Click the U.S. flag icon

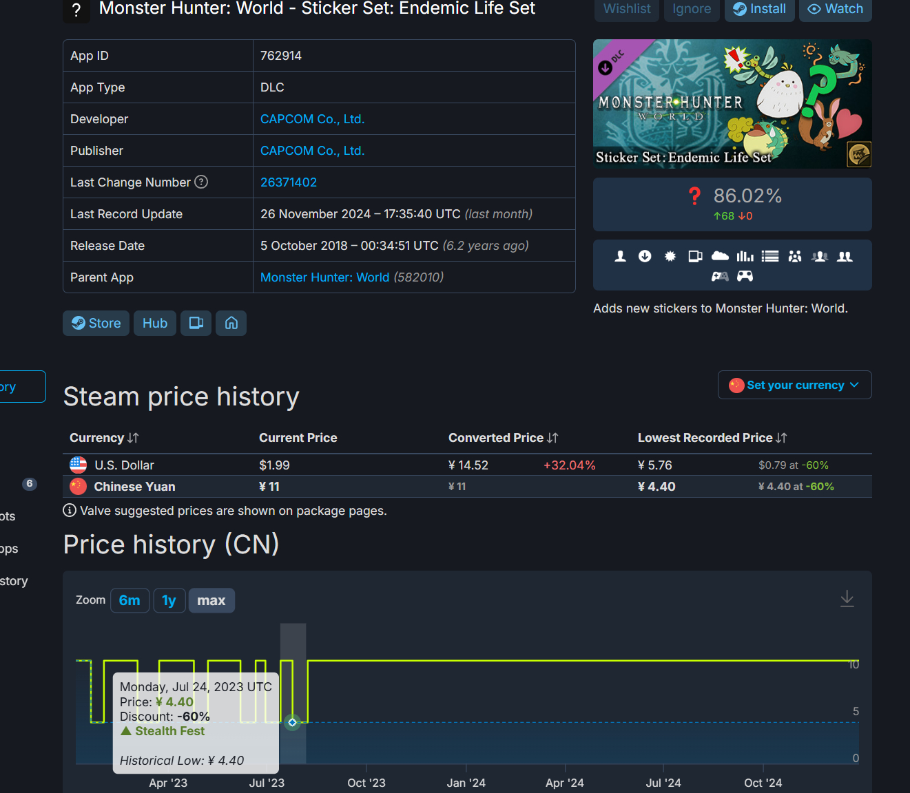78,465
